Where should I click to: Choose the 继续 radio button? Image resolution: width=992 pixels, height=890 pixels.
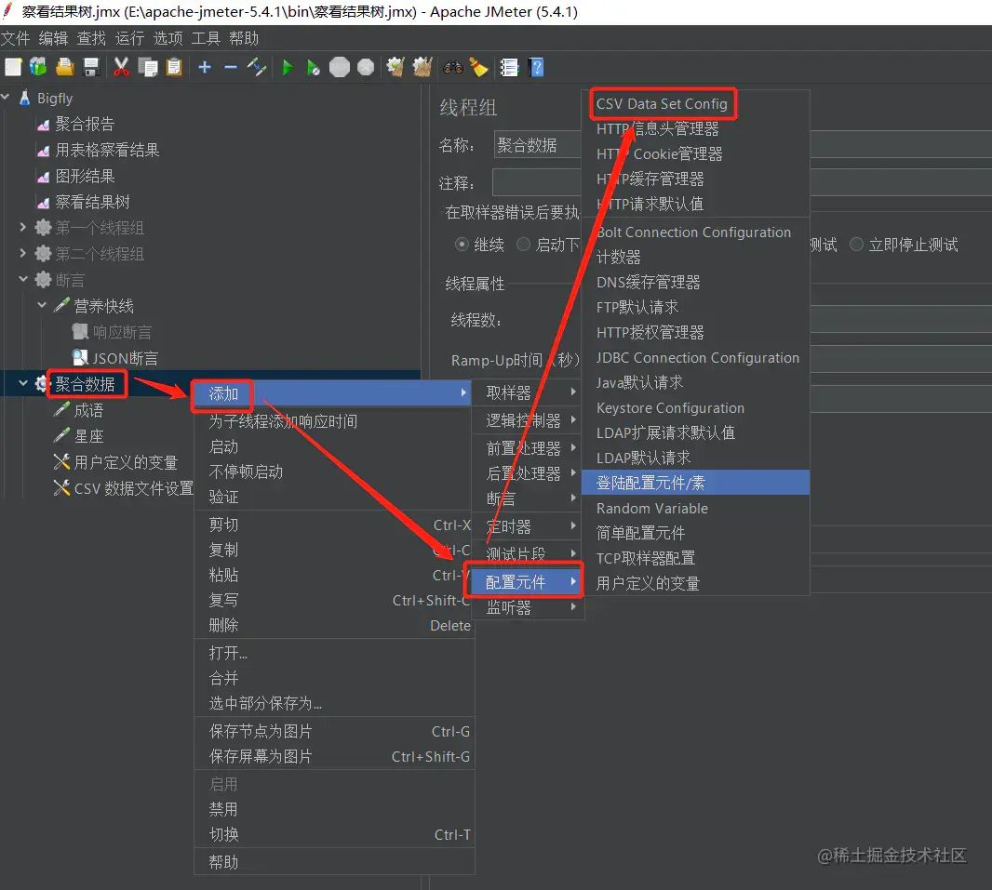click(x=462, y=245)
